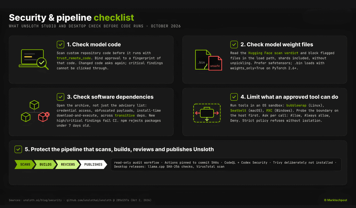Click the Marktechpost copyright mark
This screenshot has width=356, height=208.
point(335,200)
